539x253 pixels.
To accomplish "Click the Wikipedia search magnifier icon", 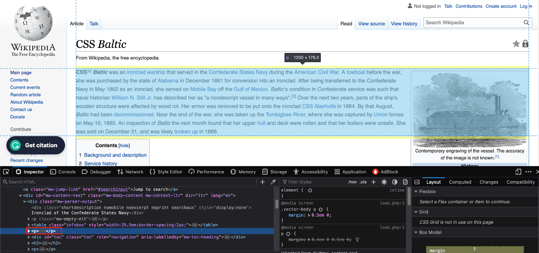I will coord(526,23).
